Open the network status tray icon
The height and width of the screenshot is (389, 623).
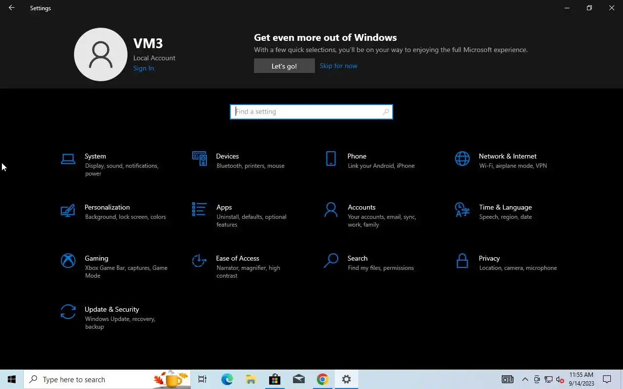(x=549, y=379)
